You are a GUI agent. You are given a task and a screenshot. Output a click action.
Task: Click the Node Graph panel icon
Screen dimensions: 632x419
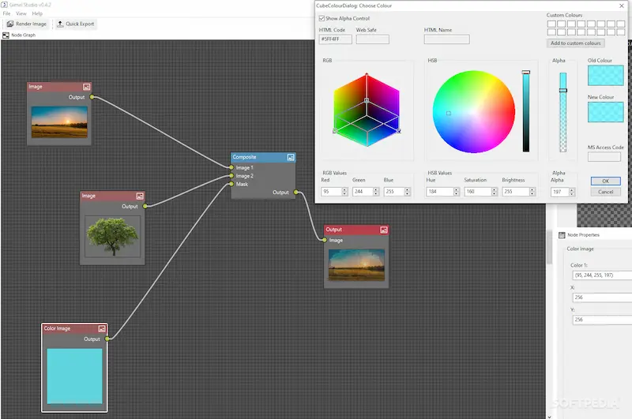(6, 35)
